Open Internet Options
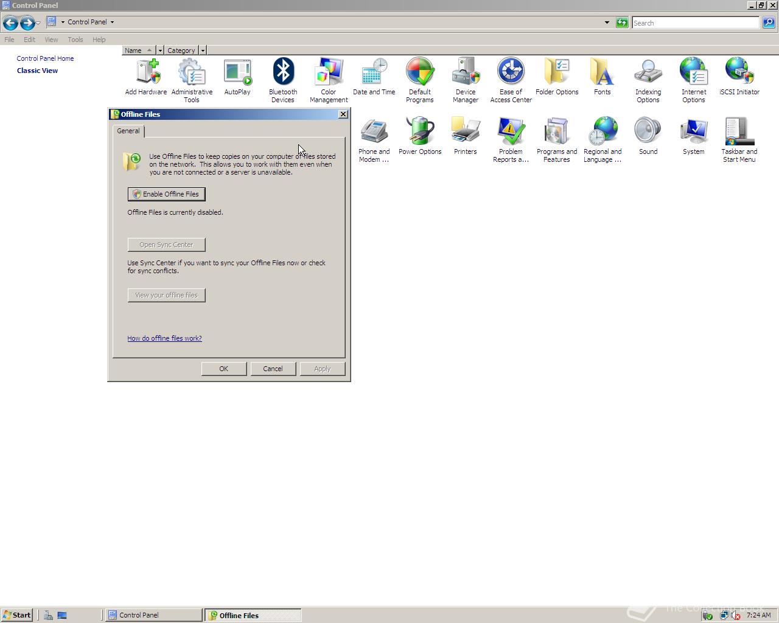 694,80
